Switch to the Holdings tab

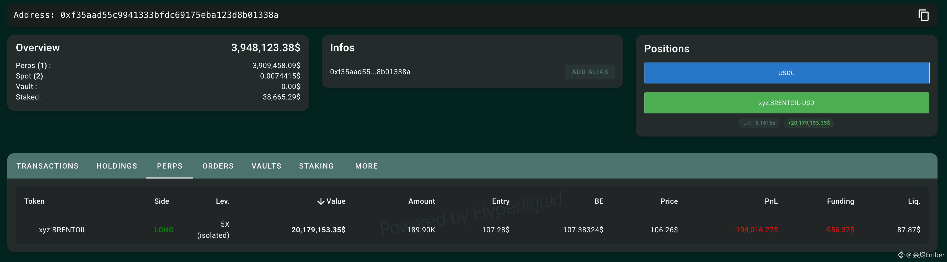click(x=117, y=166)
